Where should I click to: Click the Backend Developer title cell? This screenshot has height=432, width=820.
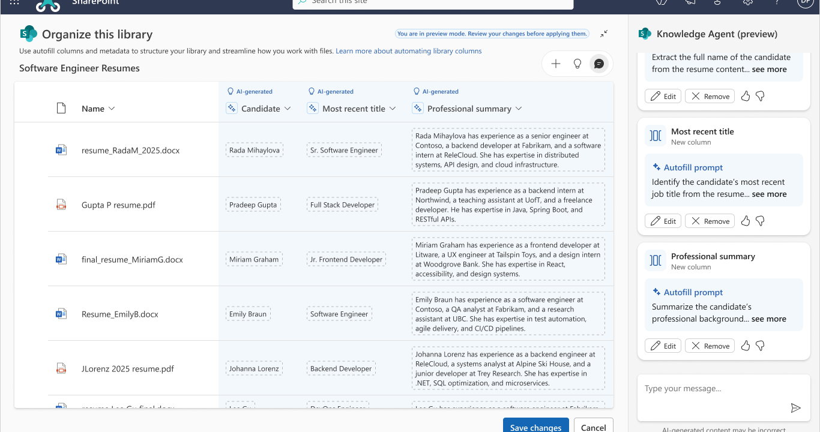click(x=341, y=368)
